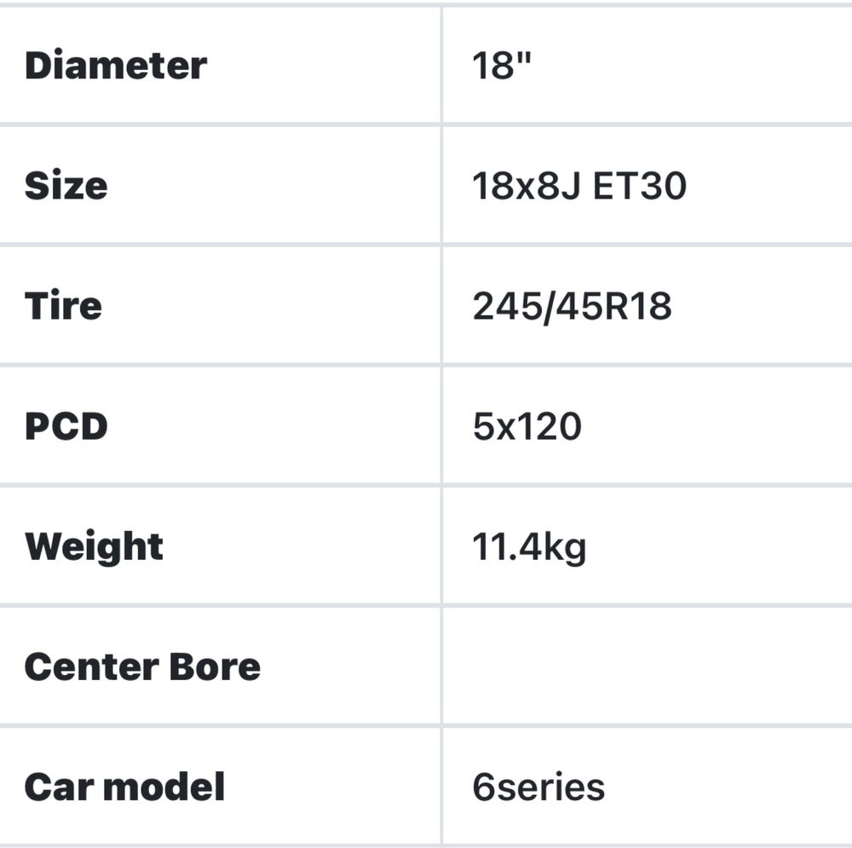Viewport: 852px width, 848px height.
Task: Click the Car model label
Action: point(124,787)
